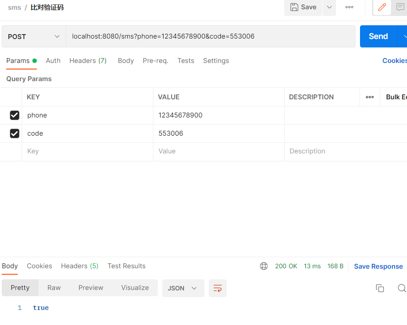Open the Send options dropdown arrow

403,36
